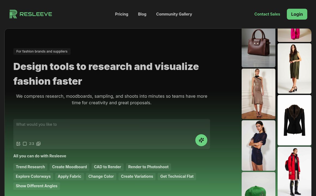The image size is (316, 196).
Task: Select Get Technical Flat
Action: point(177,176)
